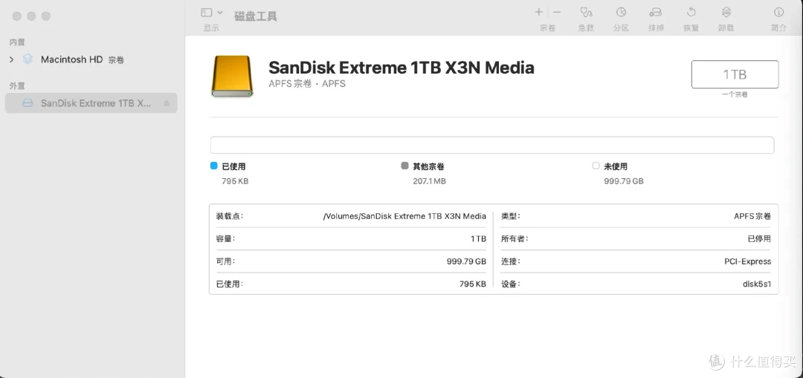
Task: Click the sidebar layout icon
Action: tap(207, 13)
